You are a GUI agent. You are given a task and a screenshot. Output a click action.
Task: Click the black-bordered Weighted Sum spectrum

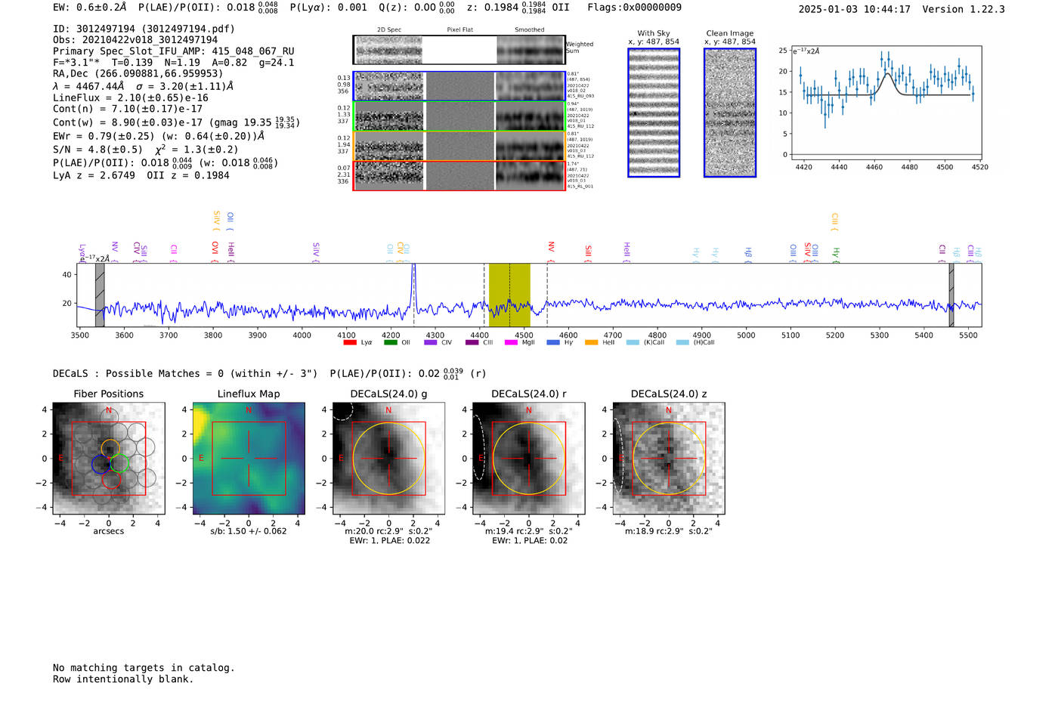click(x=459, y=50)
